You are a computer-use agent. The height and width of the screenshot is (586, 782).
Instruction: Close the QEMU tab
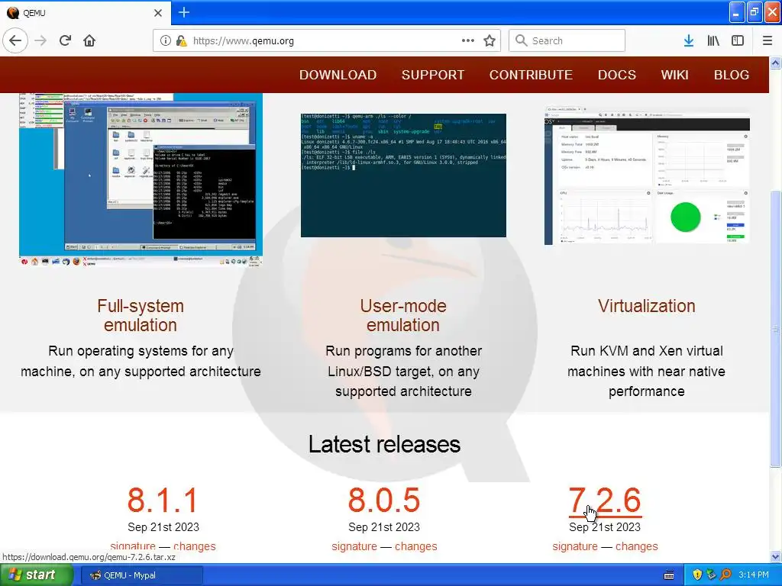point(157,13)
